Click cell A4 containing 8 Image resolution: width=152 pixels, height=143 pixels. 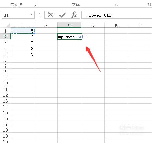[x=23, y=49]
